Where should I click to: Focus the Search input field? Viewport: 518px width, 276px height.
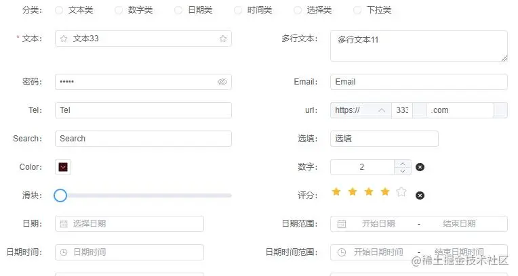point(143,139)
